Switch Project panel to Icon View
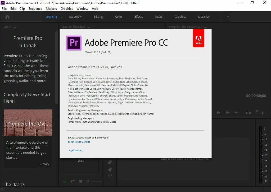This screenshot has height=192, width=271. click(x=80, y=181)
